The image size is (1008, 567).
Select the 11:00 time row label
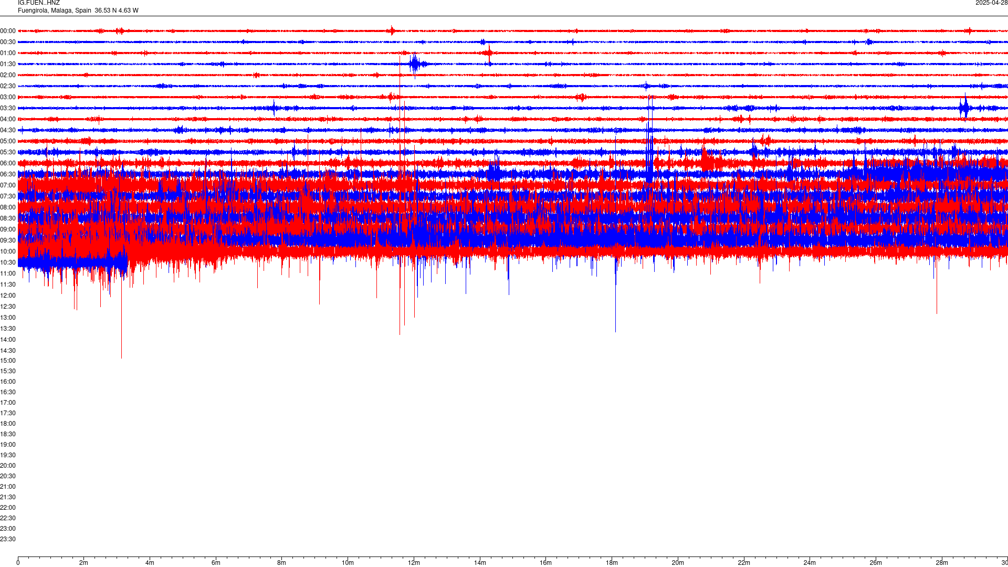(x=8, y=274)
